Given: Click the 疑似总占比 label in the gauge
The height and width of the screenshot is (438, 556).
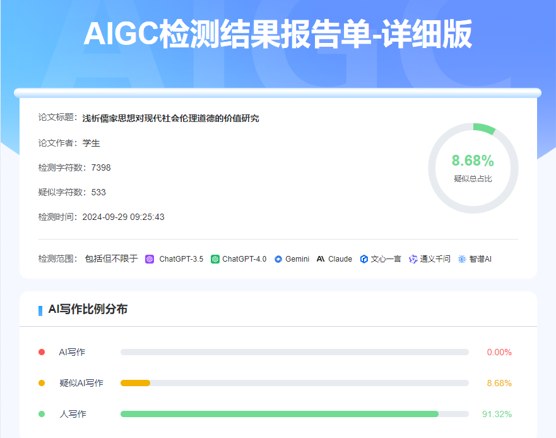Looking at the screenshot, I should click(473, 179).
